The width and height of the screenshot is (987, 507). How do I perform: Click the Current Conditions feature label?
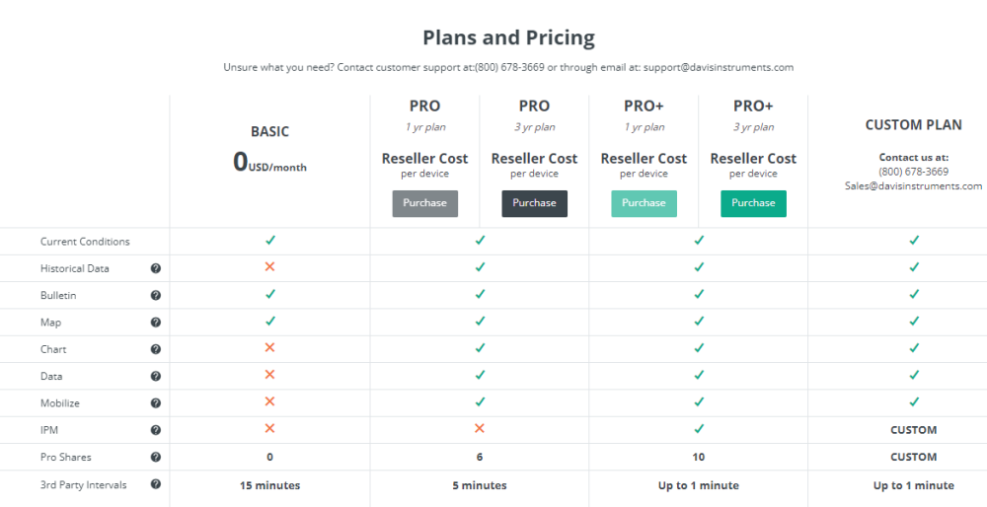point(85,242)
